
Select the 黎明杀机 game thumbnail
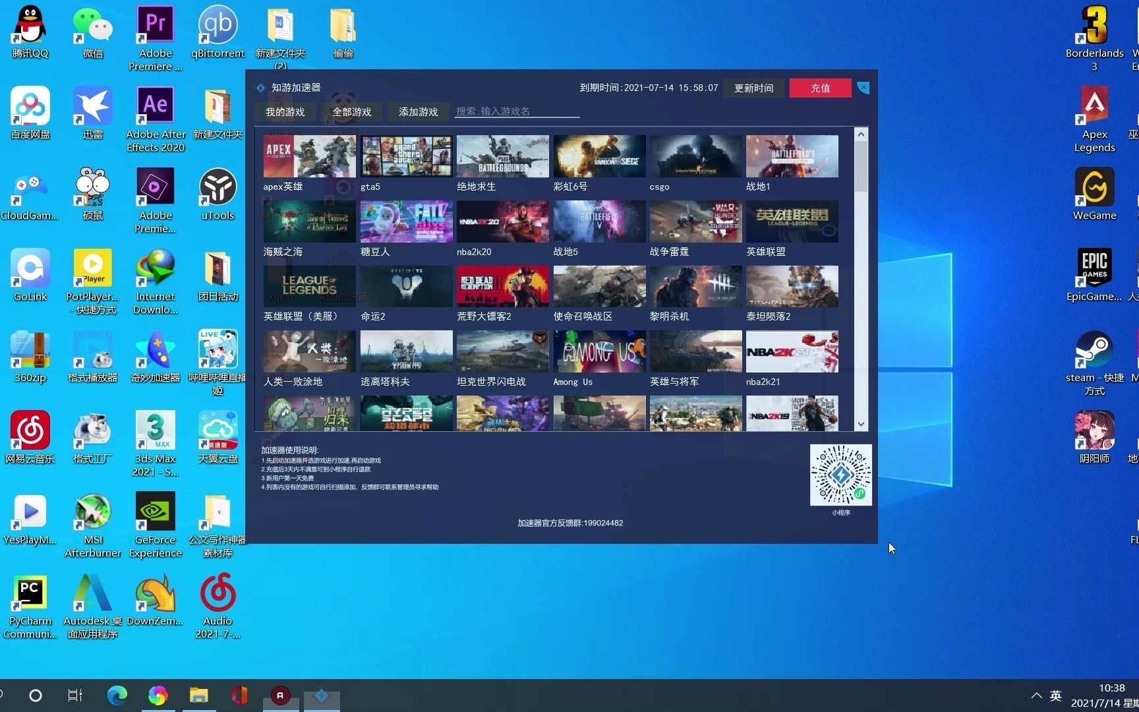[695, 286]
